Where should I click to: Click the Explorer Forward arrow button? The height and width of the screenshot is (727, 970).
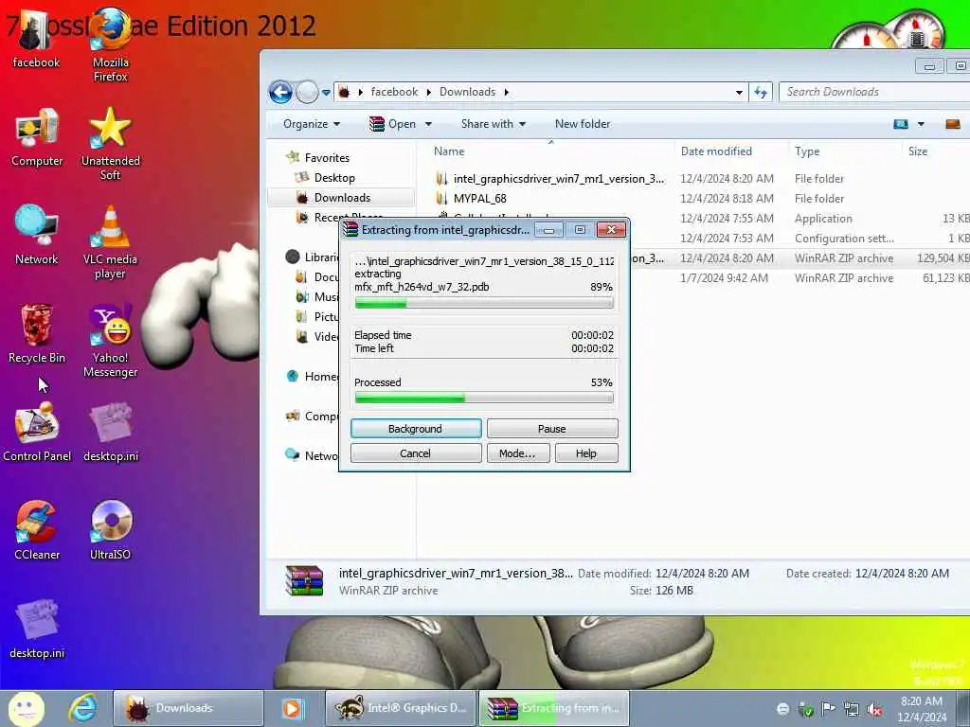(x=307, y=92)
